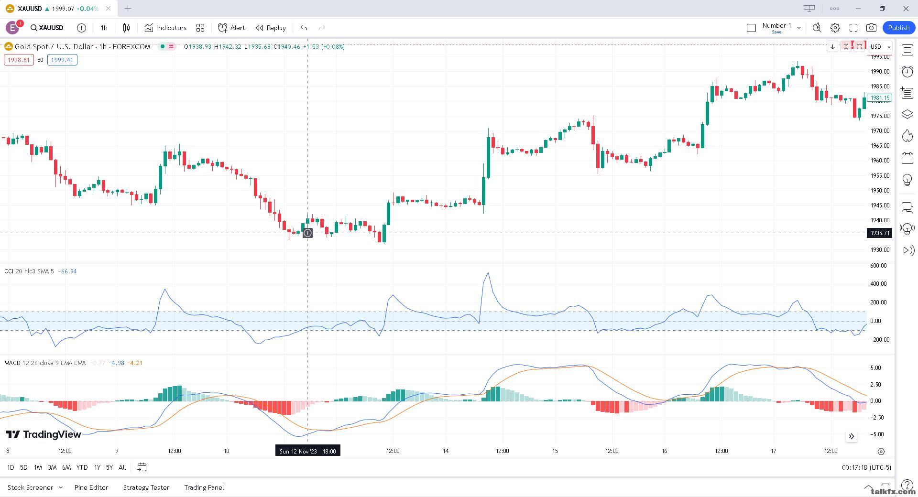Open XAUUSD symbol search
Image resolution: width=918 pixels, height=497 pixels.
tap(47, 28)
